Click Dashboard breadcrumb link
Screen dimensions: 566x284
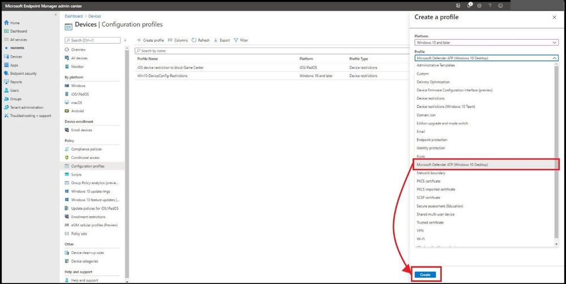(x=74, y=16)
